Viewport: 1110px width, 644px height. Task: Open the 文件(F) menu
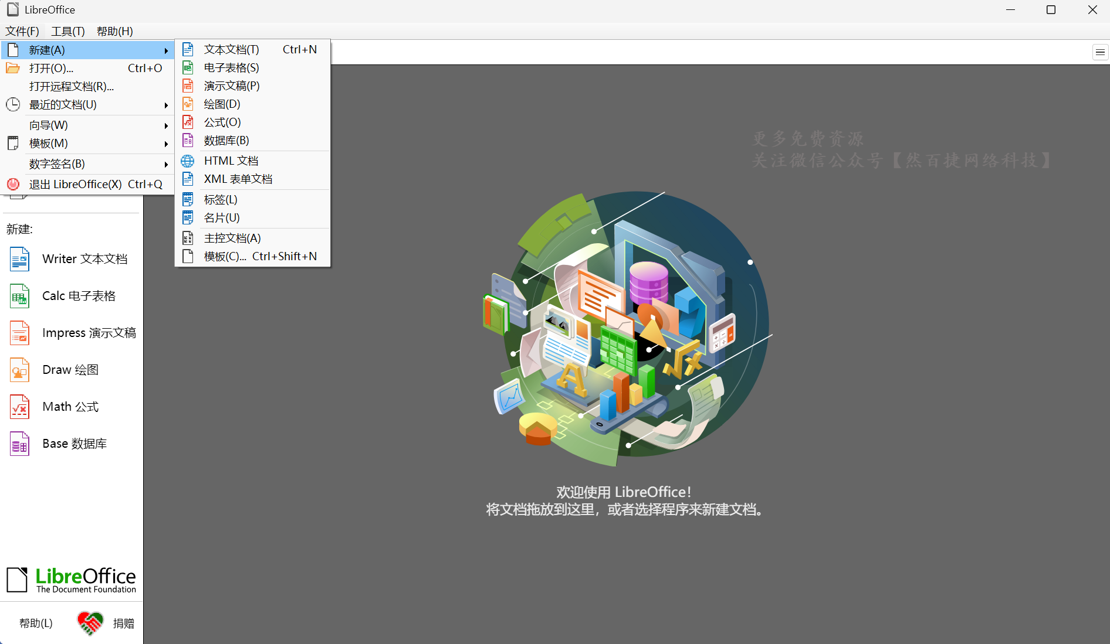pos(22,31)
